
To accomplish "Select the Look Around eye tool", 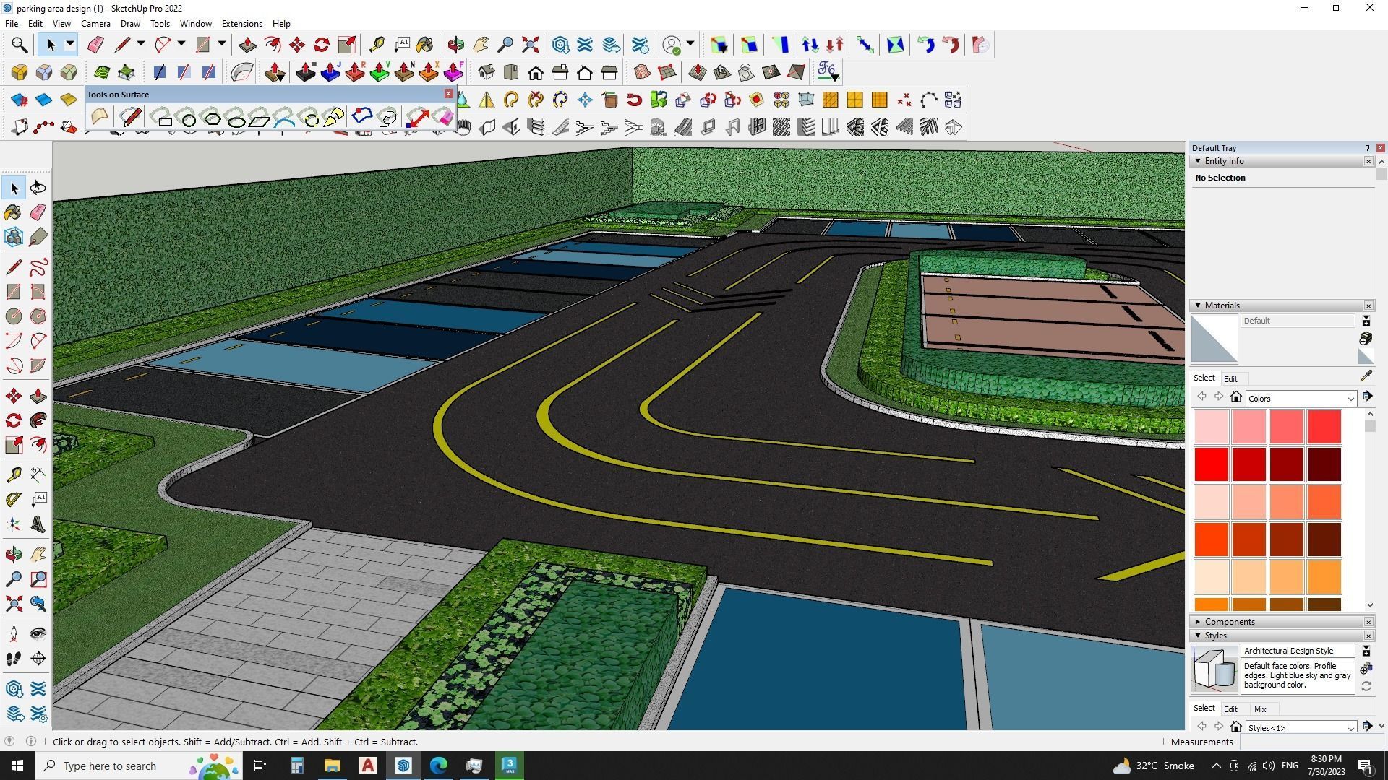I will point(38,634).
